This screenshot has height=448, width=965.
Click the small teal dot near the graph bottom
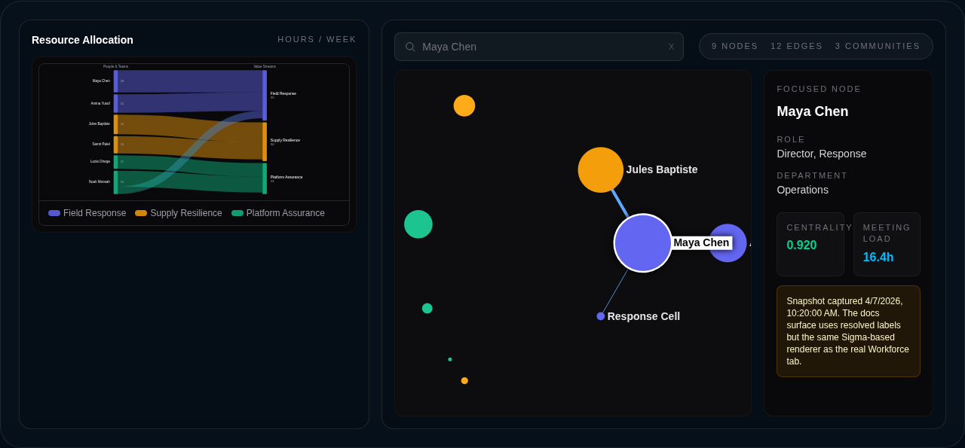(x=449, y=359)
